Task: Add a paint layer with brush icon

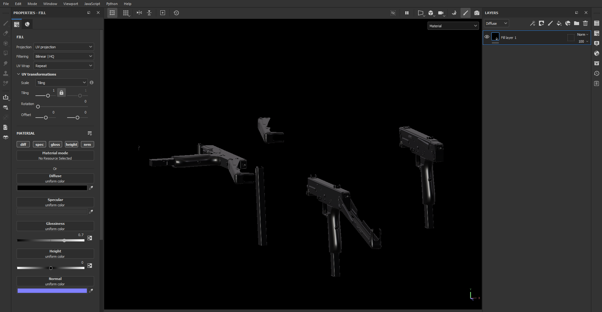Action: coord(550,23)
